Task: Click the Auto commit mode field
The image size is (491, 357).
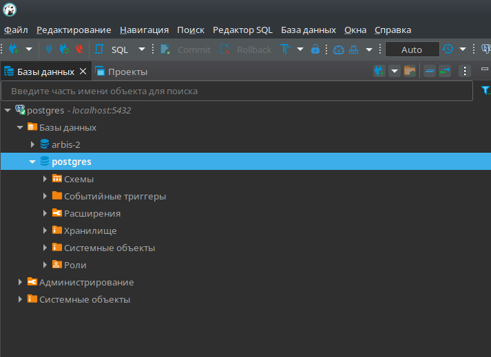Action: pos(412,50)
